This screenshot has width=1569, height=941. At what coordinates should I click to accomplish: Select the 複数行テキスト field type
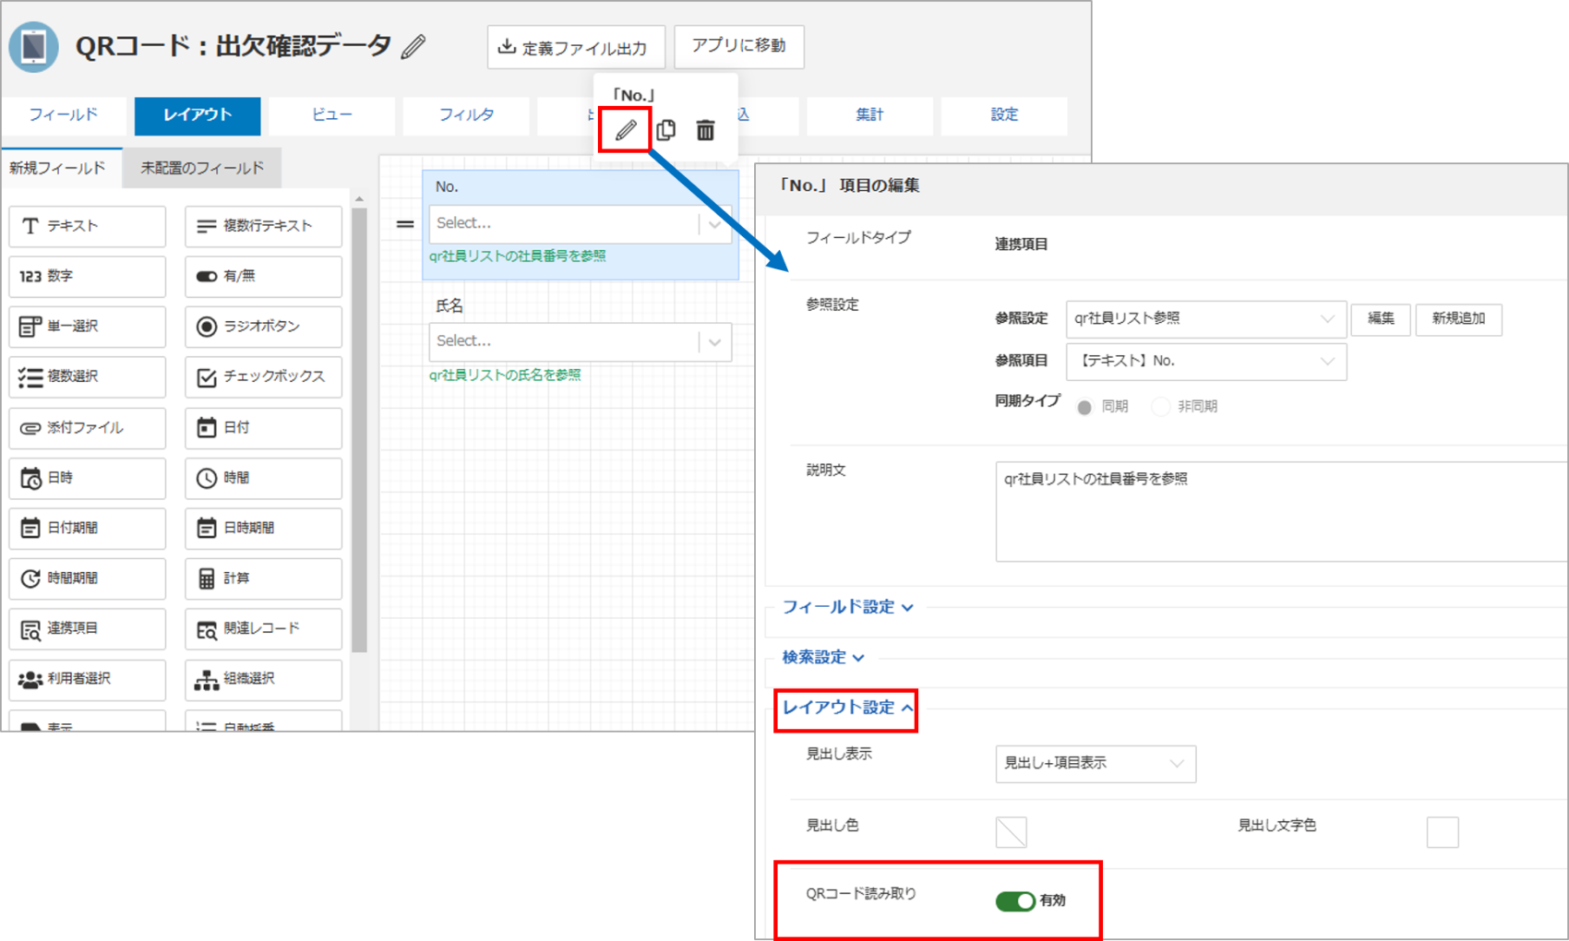click(x=263, y=226)
